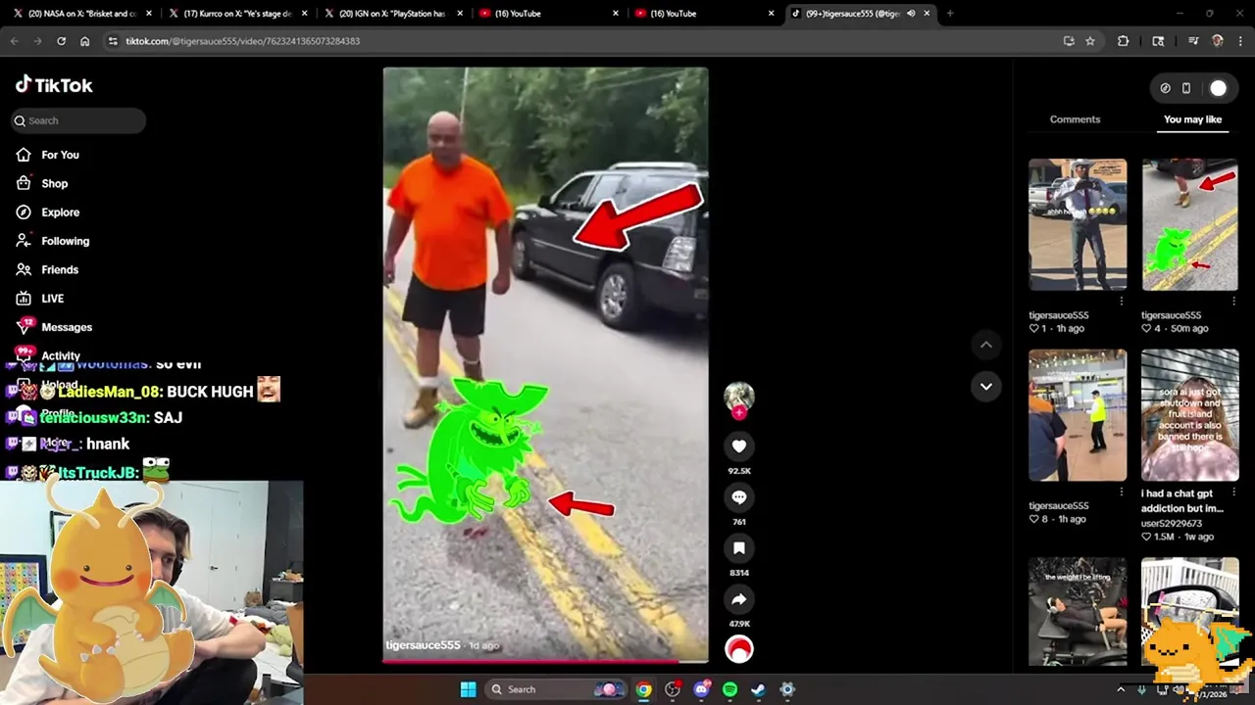Open Steam from the taskbar

coord(758,689)
